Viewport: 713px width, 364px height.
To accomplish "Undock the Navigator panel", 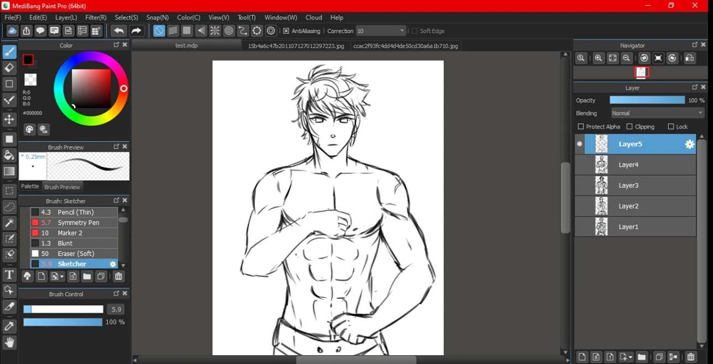I will tap(695, 45).
